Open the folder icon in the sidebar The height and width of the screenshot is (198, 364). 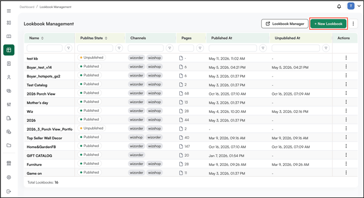(x=9, y=145)
